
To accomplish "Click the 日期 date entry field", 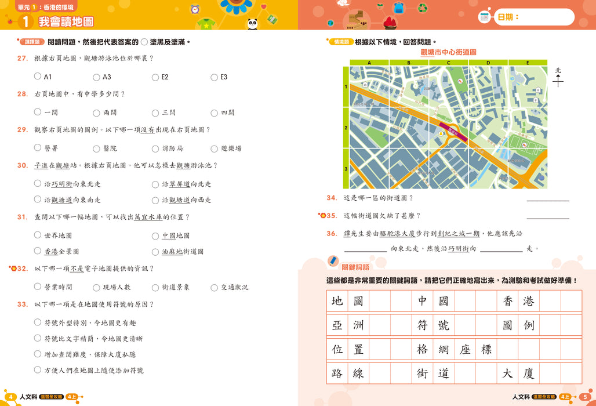I will (533, 17).
